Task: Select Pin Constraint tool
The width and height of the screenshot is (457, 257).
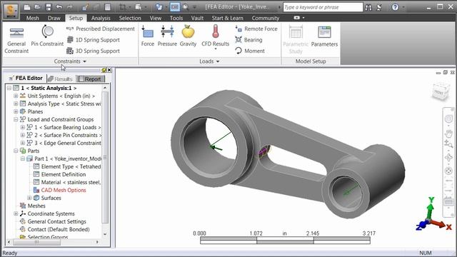Action: click(47, 36)
